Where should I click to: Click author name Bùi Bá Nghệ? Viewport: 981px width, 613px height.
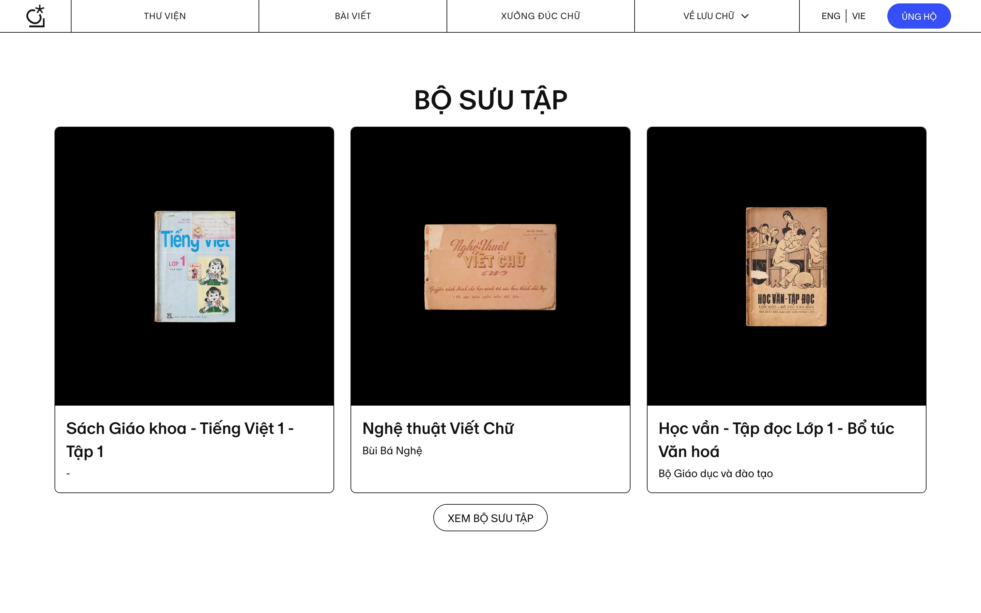pyautogui.click(x=392, y=451)
